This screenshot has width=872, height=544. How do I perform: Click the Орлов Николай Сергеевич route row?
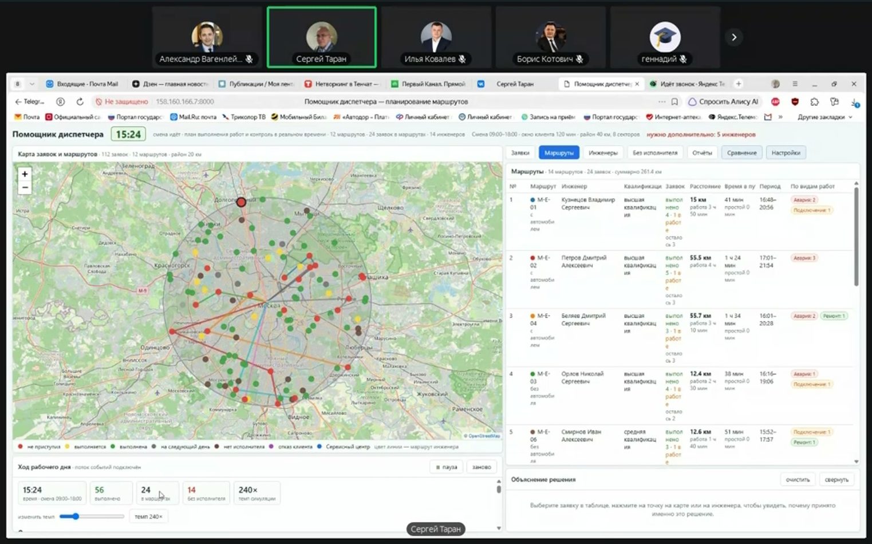click(681, 396)
